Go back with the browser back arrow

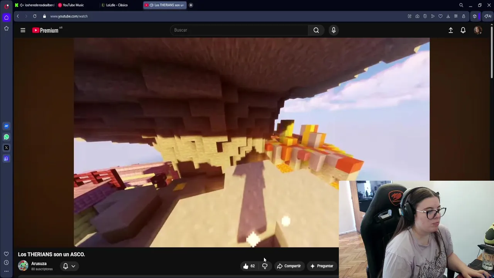click(x=18, y=16)
